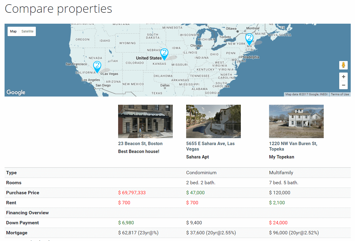The height and width of the screenshot is (241, 355).
Task: Click the My Topekan property title
Action: coord(282,157)
